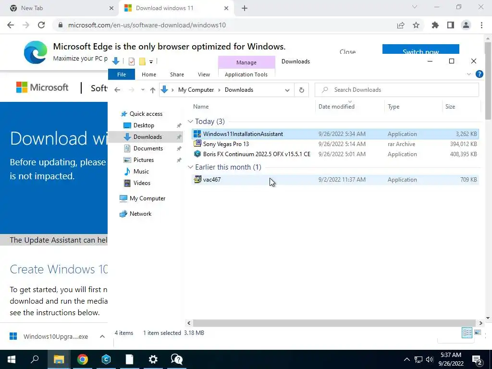Click the Search Downloads field
The image size is (492, 369).
[x=396, y=90]
